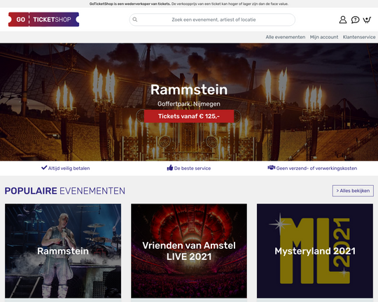Click the reseller notice text at top

coord(189,4)
